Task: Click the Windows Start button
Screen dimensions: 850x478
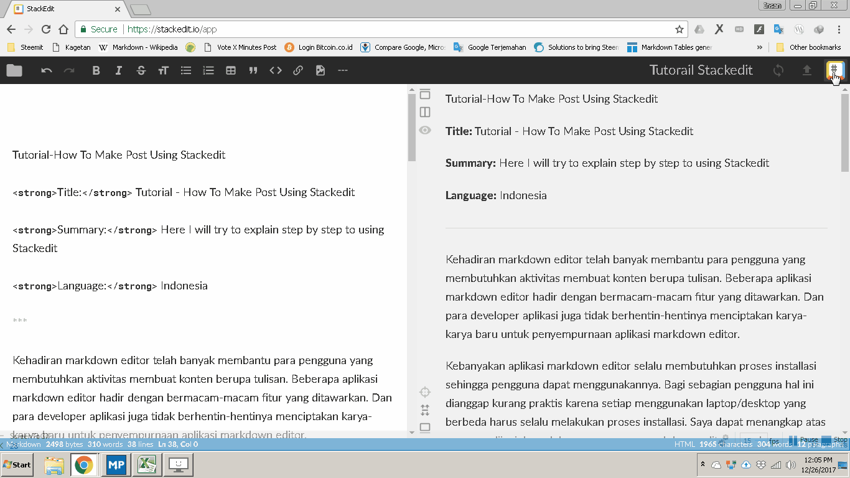Action: (17, 465)
